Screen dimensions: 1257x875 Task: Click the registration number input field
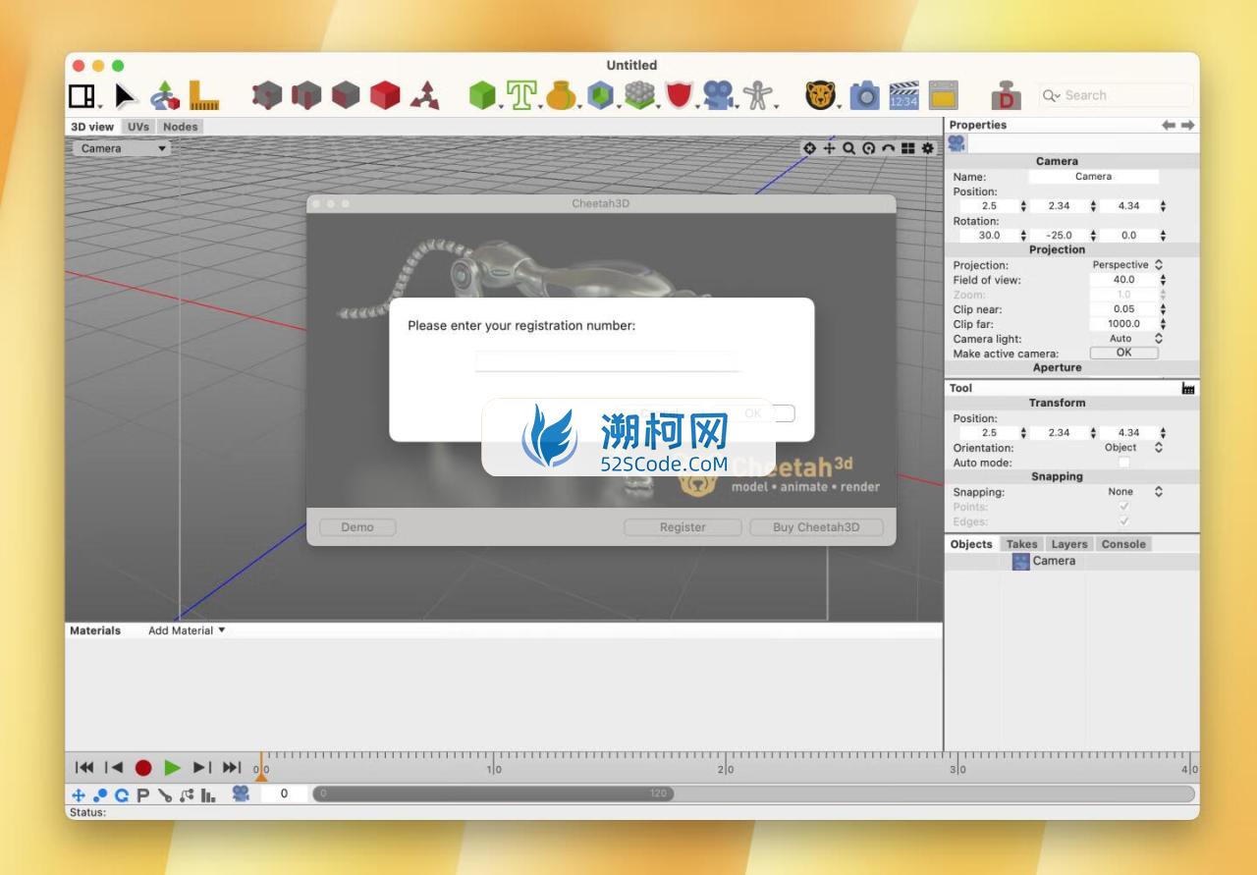click(x=608, y=361)
